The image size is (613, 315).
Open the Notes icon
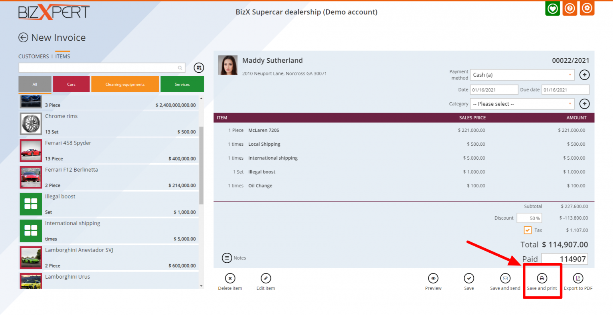click(x=227, y=258)
